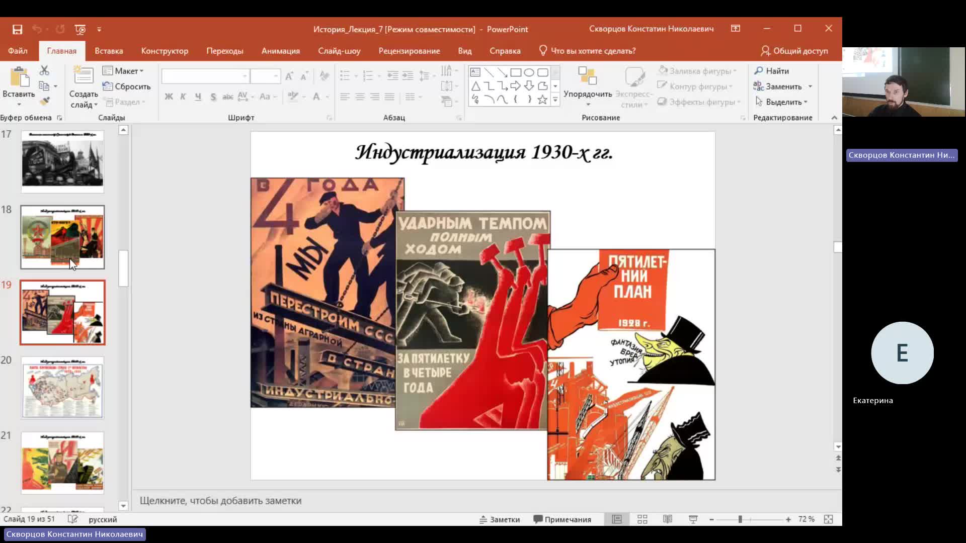This screenshot has width=966, height=543.
Task: Increase font size with the large A icon
Action: coord(289,76)
